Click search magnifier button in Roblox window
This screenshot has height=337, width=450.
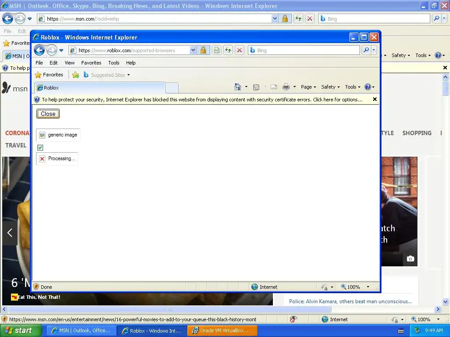tap(366, 50)
